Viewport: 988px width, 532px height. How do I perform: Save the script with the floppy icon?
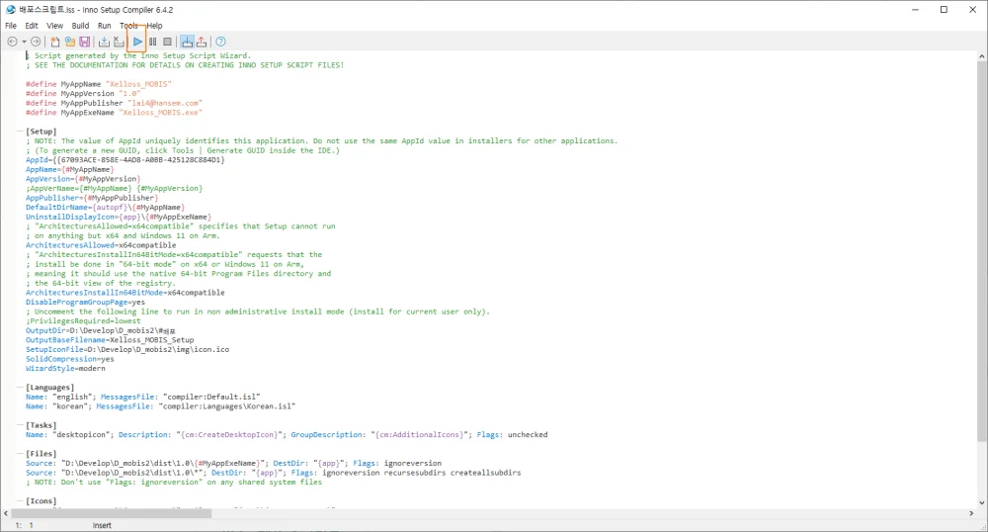[x=84, y=42]
